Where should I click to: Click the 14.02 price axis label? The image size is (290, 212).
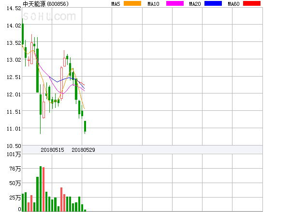tap(14, 26)
